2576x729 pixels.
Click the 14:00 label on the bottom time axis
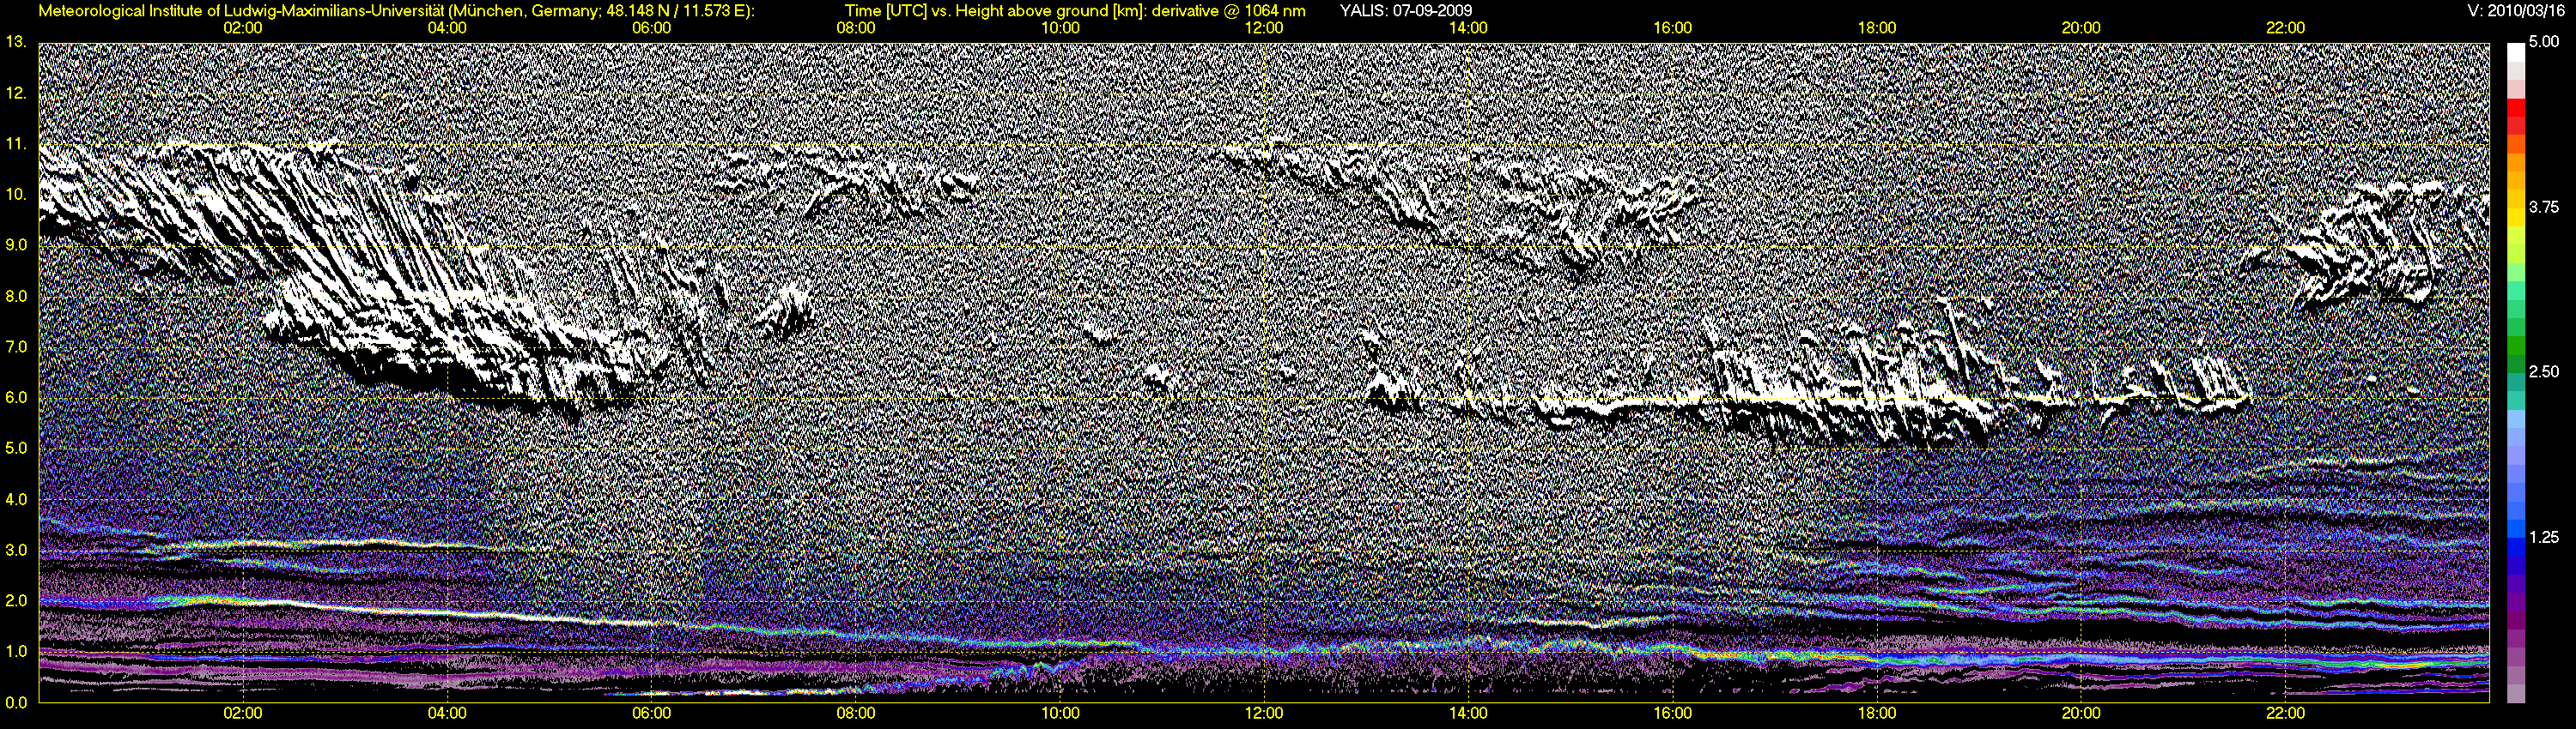pos(1468,714)
